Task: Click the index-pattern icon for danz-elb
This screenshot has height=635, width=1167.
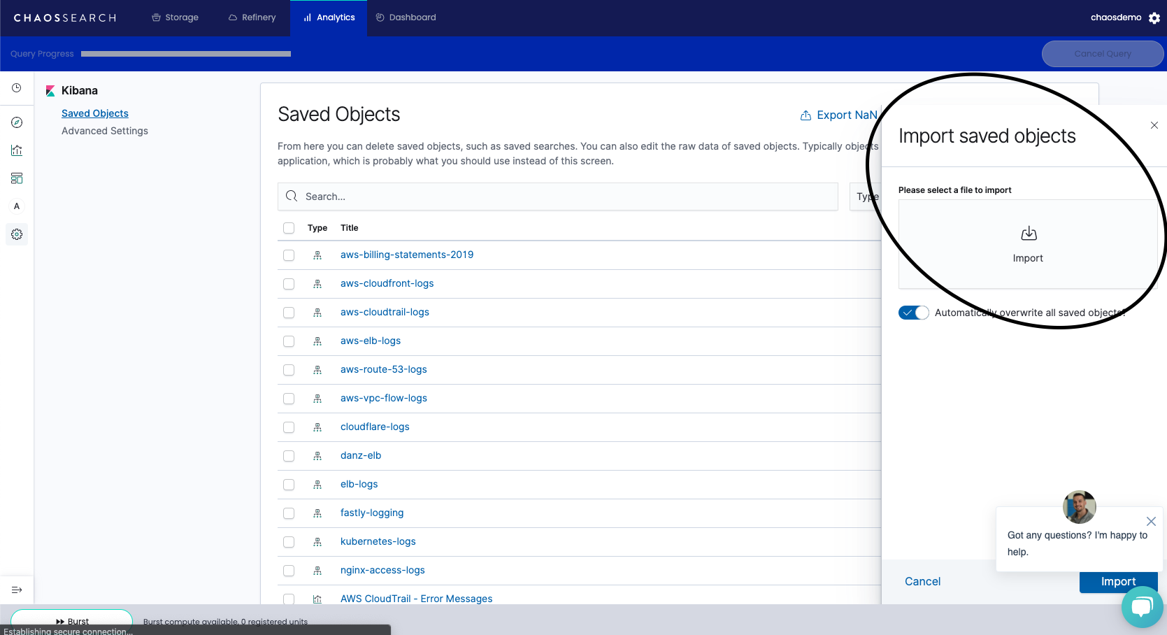Action: point(317,456)
